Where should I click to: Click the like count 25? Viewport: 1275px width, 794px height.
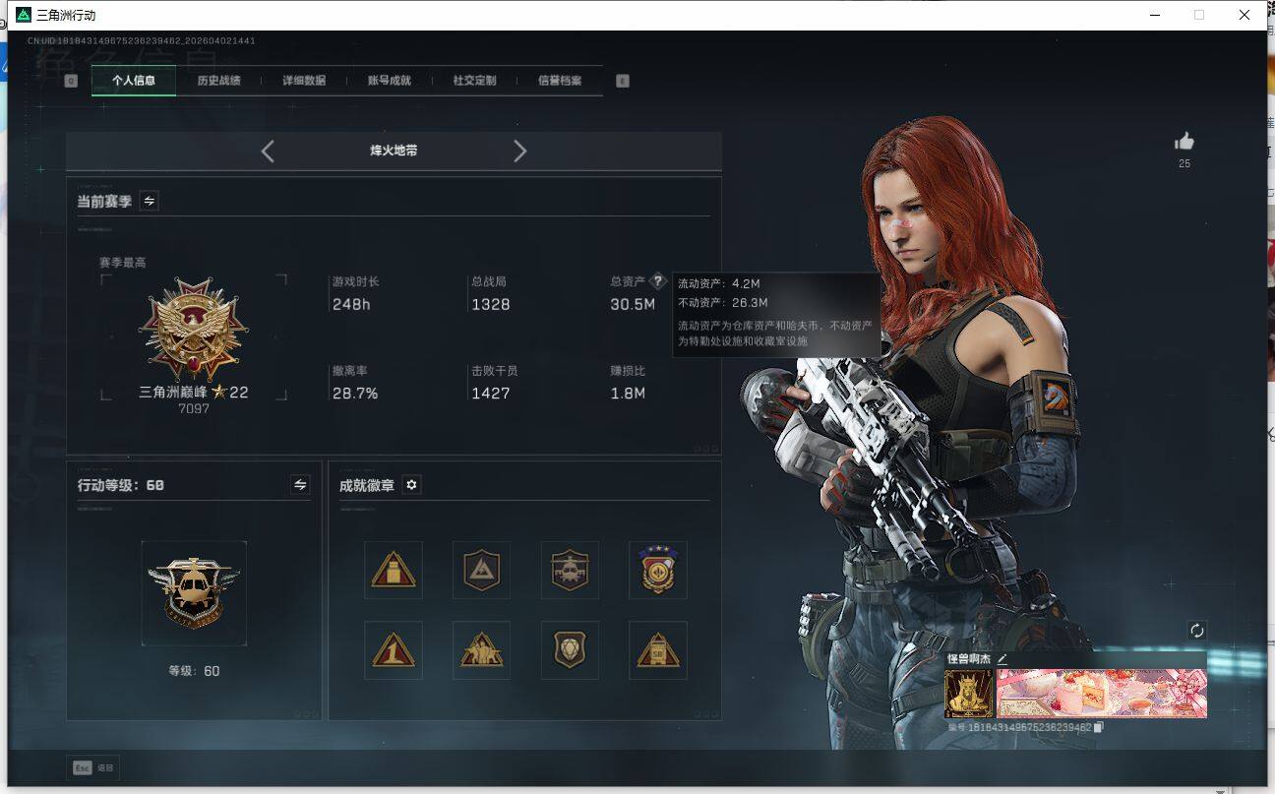tap(1184, 163)
